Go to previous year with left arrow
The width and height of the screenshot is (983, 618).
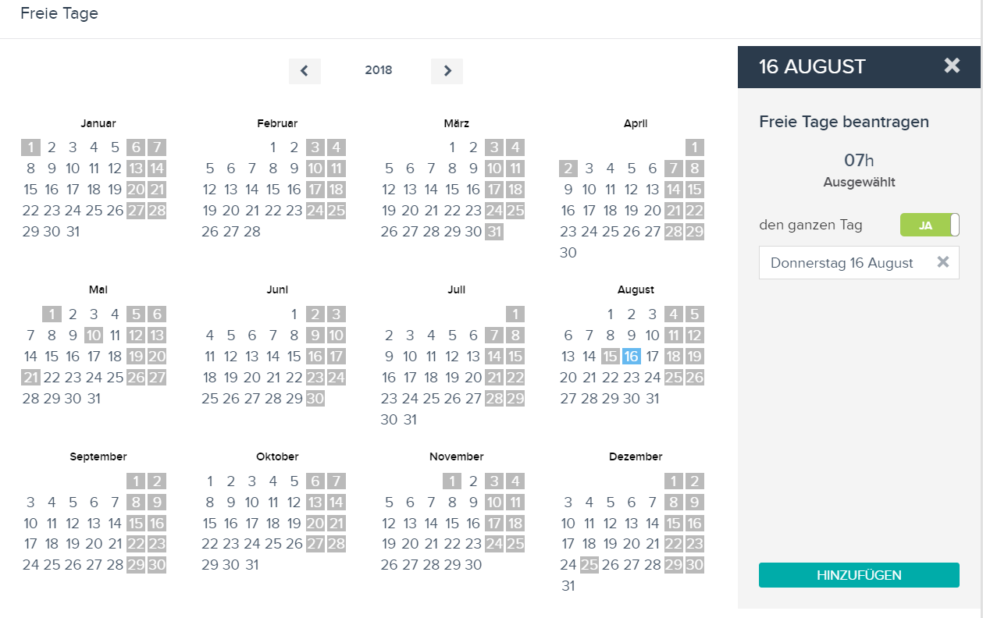click(305, 71)
